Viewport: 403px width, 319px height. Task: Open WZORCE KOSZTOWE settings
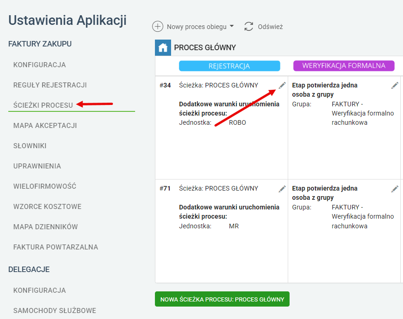(47, 207)
